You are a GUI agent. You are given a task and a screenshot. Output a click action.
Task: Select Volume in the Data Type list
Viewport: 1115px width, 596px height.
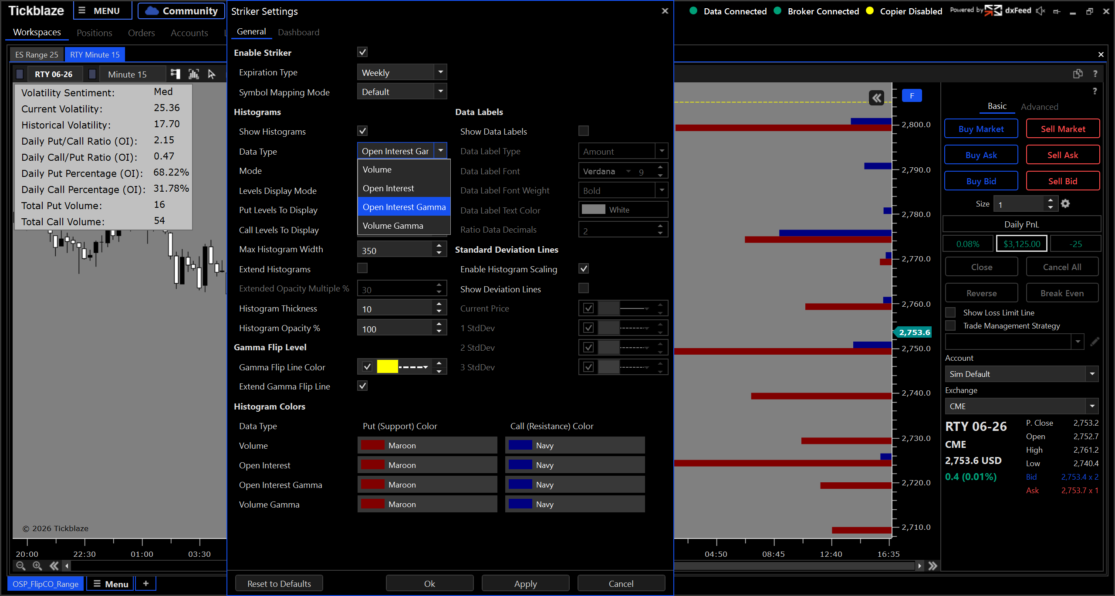tap(404, 169)
